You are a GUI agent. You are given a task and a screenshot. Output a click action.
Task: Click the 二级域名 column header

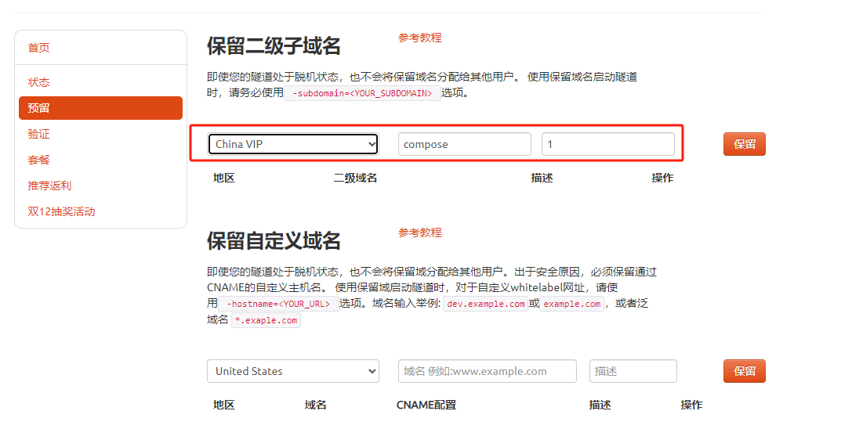pyautogui.click(x=355, y=178)
